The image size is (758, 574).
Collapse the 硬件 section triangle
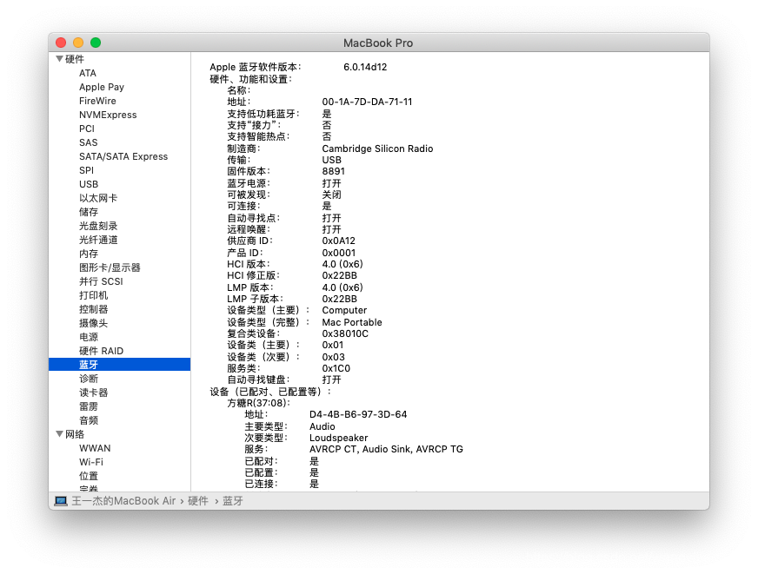(x=59, y=59)
